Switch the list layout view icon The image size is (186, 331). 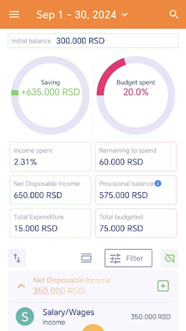pos(86,258)
